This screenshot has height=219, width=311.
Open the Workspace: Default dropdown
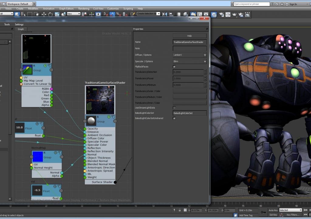pos(19,4)
